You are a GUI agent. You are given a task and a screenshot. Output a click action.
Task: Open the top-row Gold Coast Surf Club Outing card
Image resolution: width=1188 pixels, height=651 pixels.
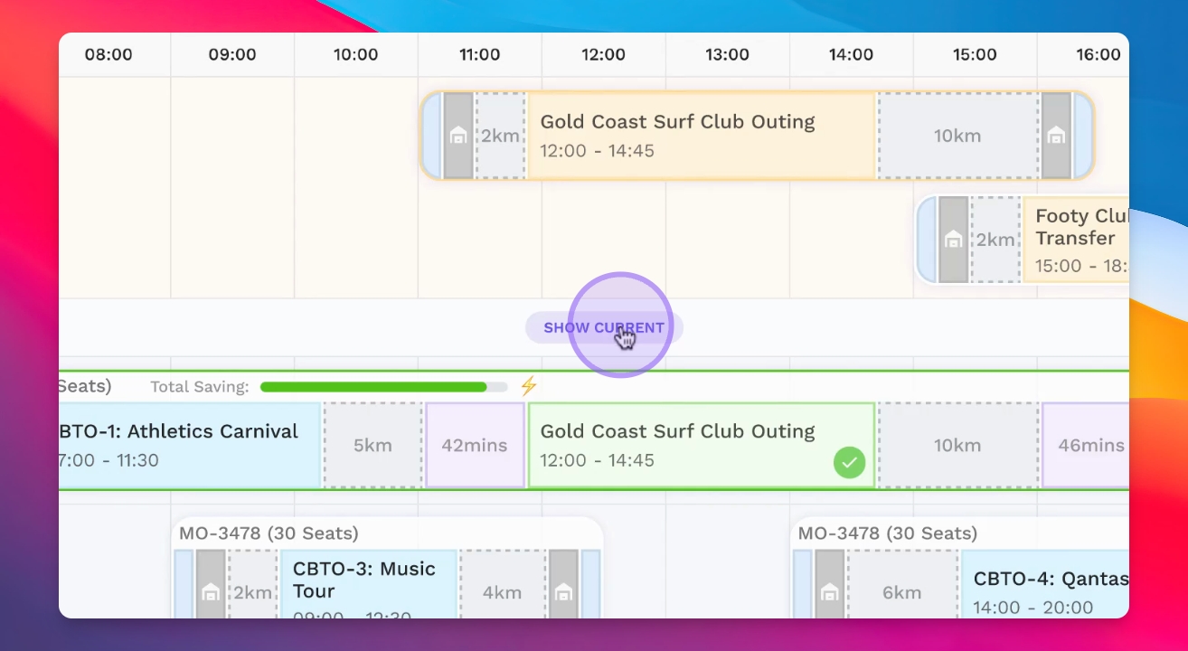click(x=702, y=136)
